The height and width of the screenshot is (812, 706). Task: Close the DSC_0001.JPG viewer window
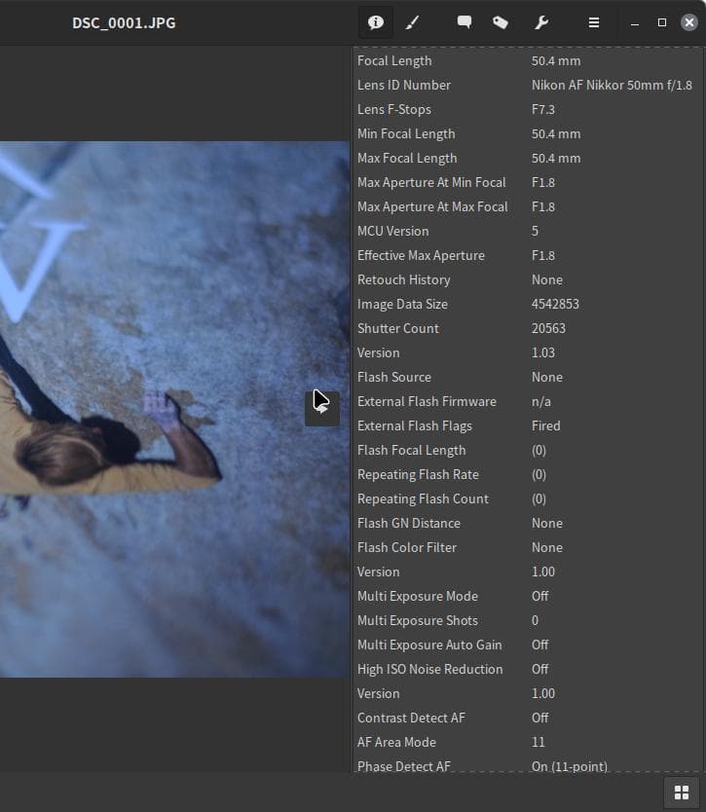689,22
